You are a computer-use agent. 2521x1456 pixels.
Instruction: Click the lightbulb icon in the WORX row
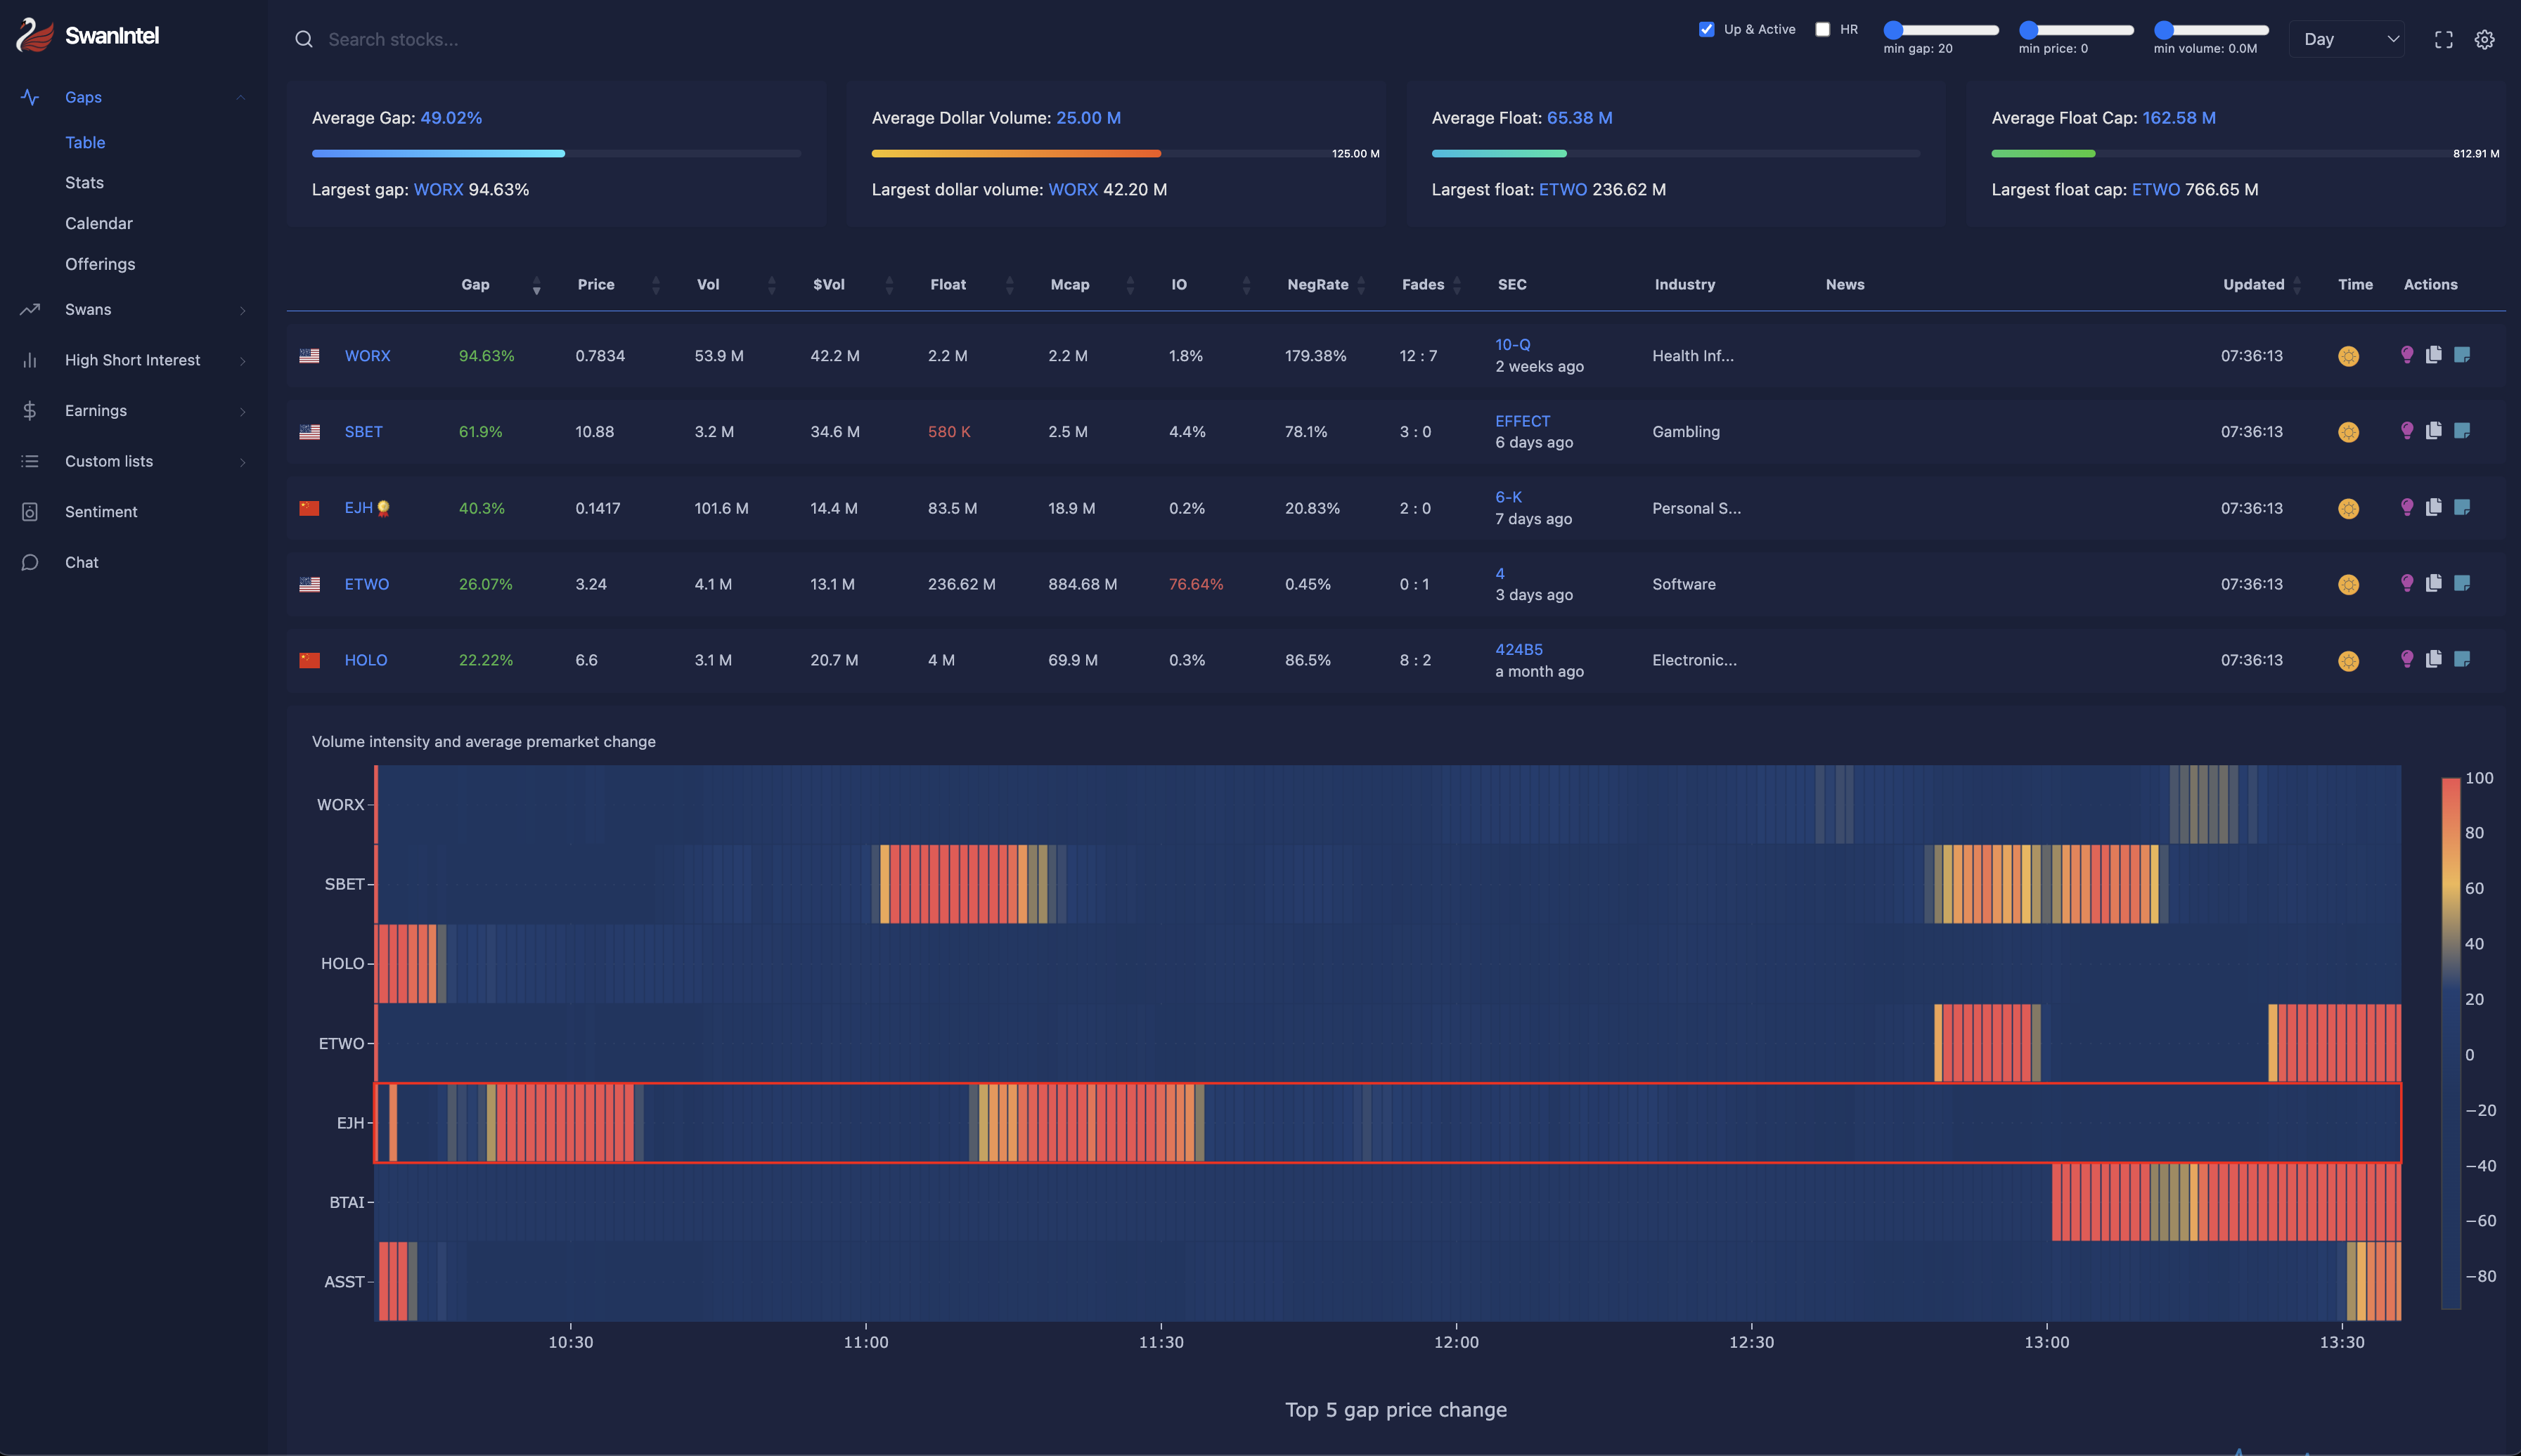pyautogui.click(x=2407, y=355)
